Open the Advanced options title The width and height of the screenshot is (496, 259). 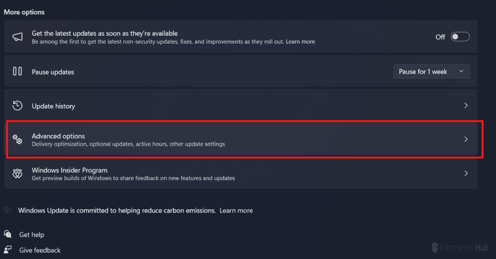(x=58, y=136)
